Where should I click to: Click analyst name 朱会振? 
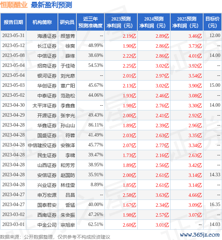pos(68,215)
